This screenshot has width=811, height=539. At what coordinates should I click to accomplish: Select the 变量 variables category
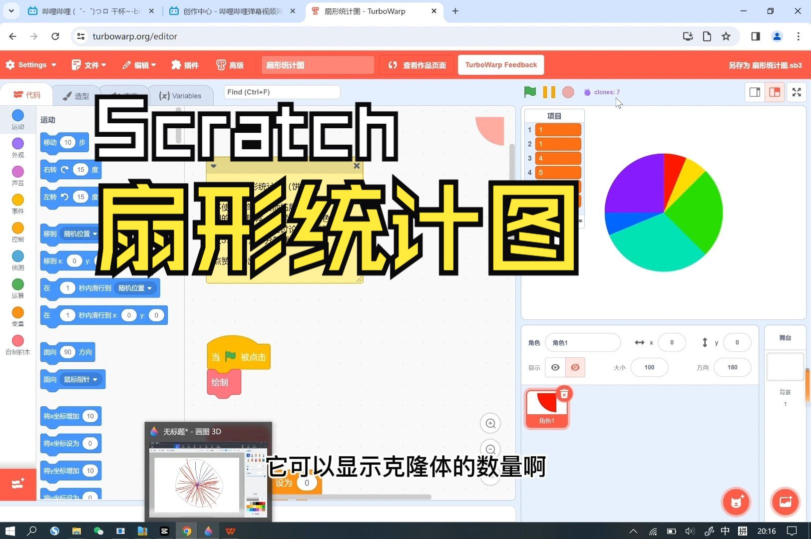(x=18, y=317)
